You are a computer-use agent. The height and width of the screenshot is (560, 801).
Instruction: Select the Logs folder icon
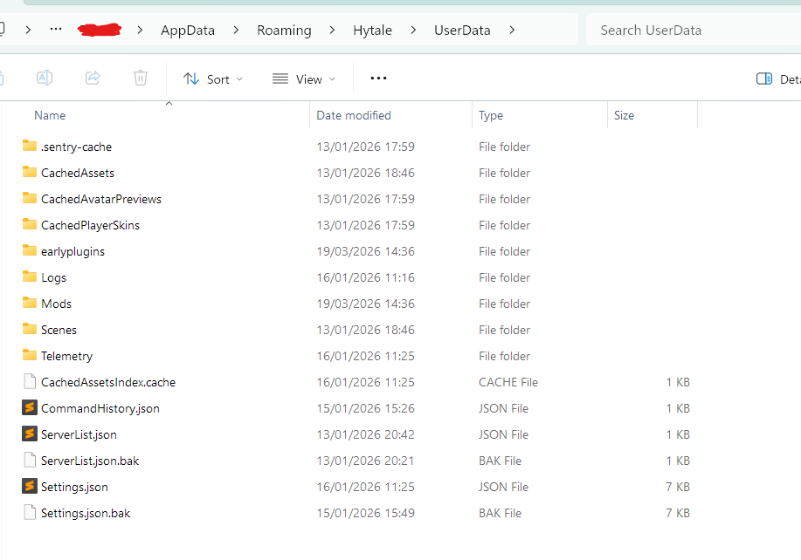tap(30, 277)
